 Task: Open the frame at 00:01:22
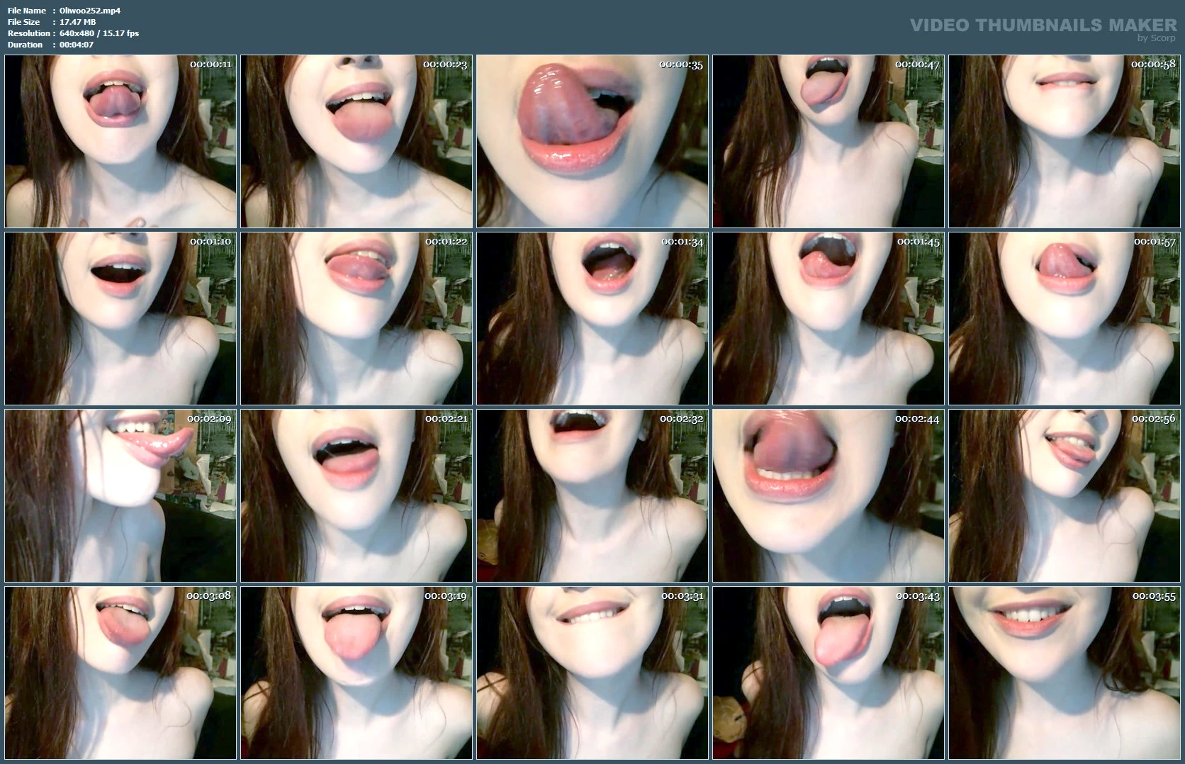356,318
